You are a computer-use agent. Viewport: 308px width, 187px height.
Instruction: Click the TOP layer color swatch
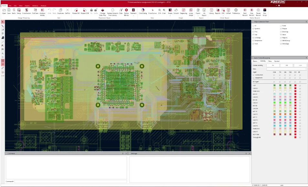click(x=274, y=85)
